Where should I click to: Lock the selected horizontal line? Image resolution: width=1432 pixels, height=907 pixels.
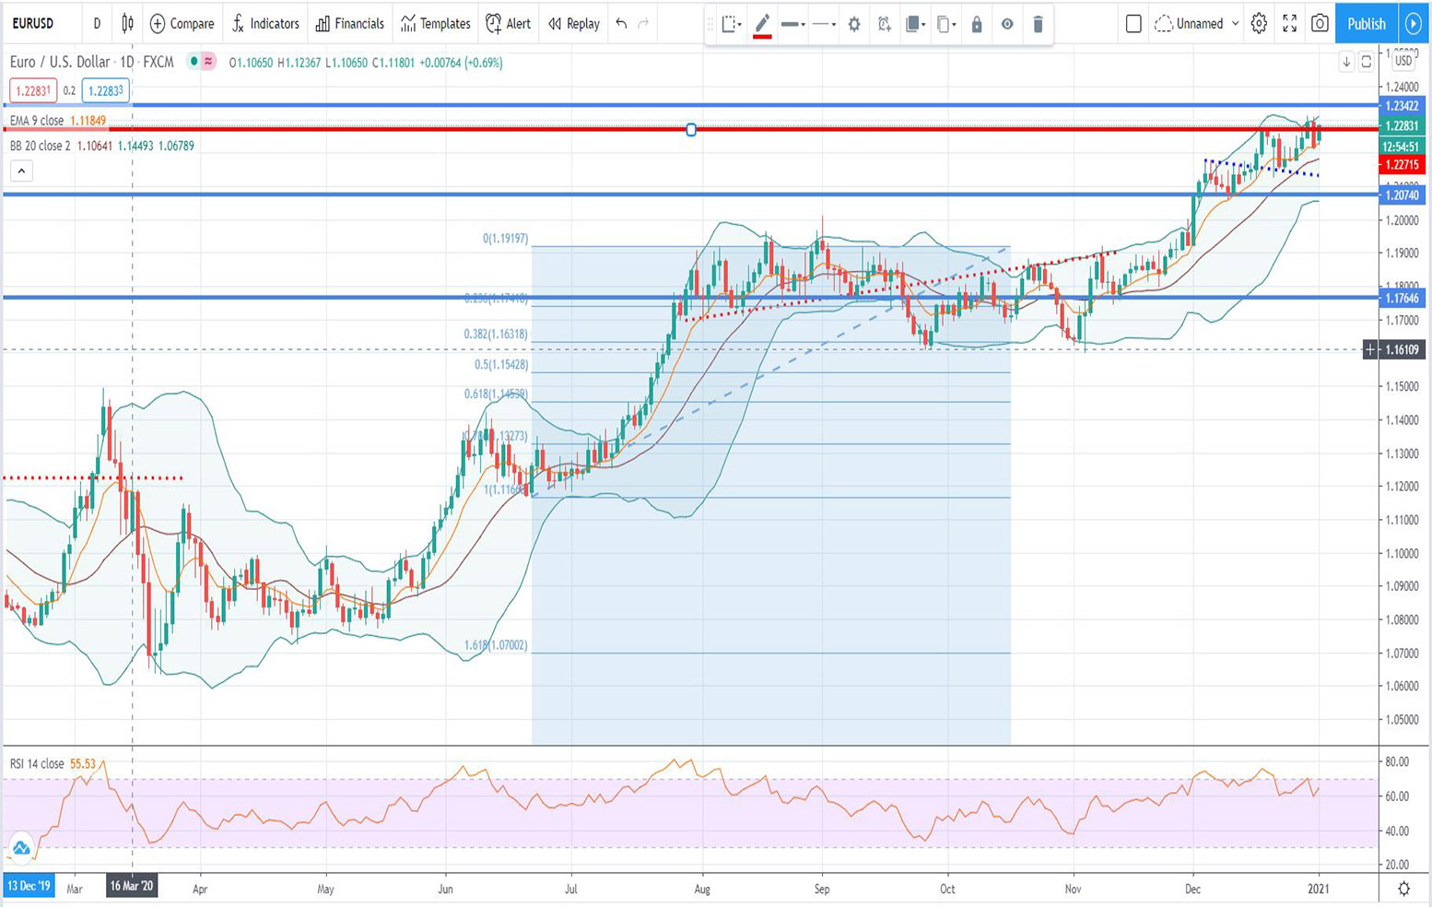click(x=977, y=24)
